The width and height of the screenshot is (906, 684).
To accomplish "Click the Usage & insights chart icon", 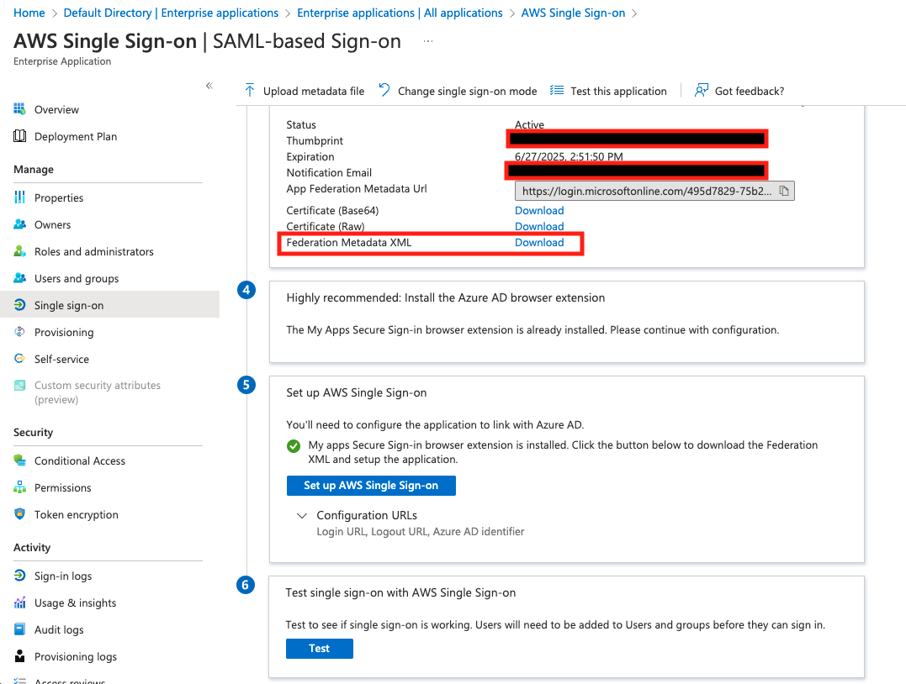I will [x=19, y=602].
